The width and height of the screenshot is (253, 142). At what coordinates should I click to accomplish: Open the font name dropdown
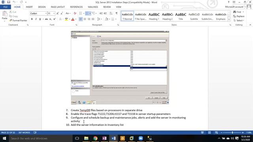coord(46,13)
